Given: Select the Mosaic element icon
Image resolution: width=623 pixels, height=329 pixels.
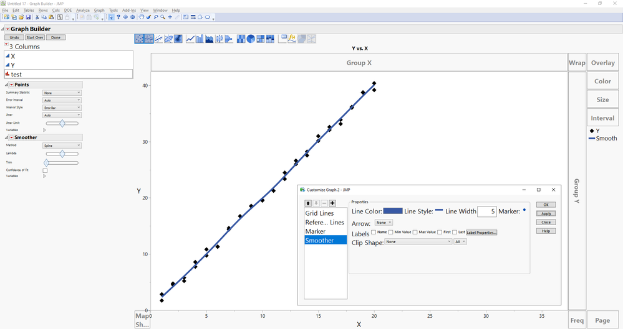Looking at the screenshot, I should pyautogui.click(x=270, y=39).
